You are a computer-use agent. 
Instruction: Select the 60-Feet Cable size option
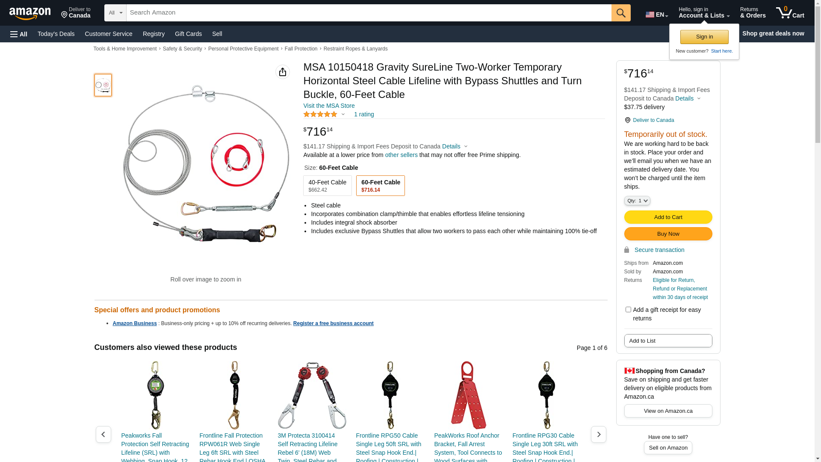(381, 186)
